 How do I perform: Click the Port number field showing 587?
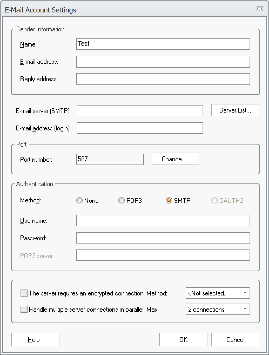click(110, 159)
